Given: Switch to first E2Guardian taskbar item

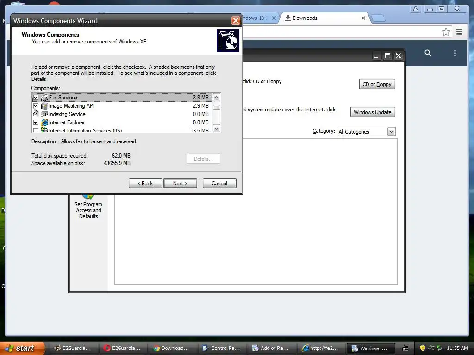Looking at the screenshot, I should (x=74, y=348).
